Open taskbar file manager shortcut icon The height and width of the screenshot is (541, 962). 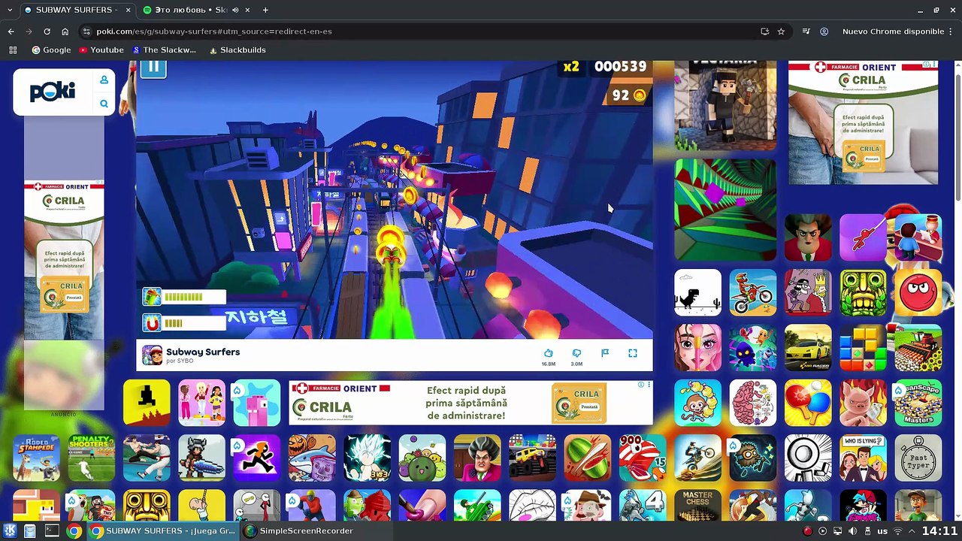coord(30,531)
